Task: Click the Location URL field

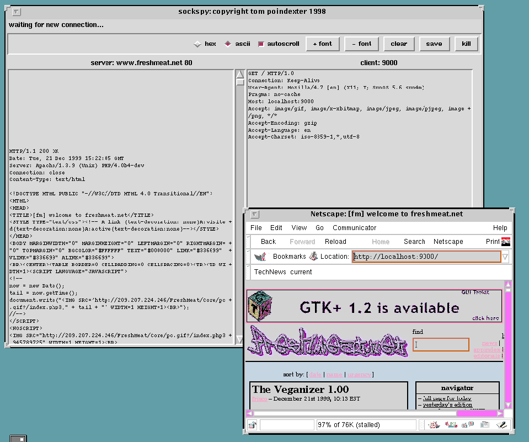Action: pos(426,257)
